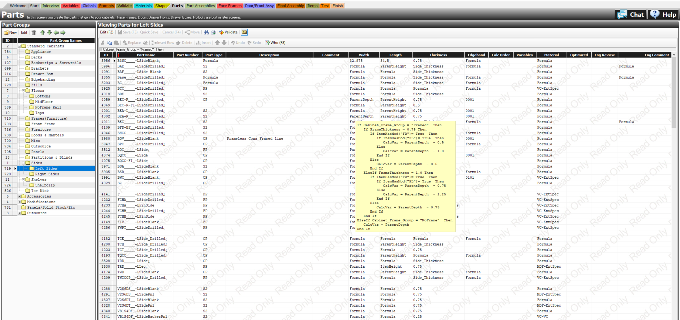
Task: Click Insert Row on the edit toolbar
Action: coord(164,42)
